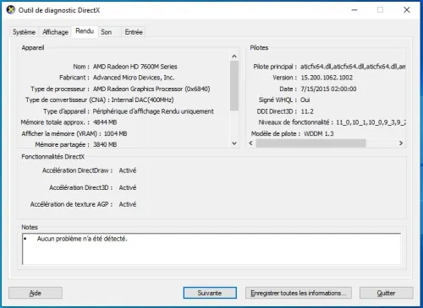Select the text AMD Radeon HD 7600M Series

point(135,67)
